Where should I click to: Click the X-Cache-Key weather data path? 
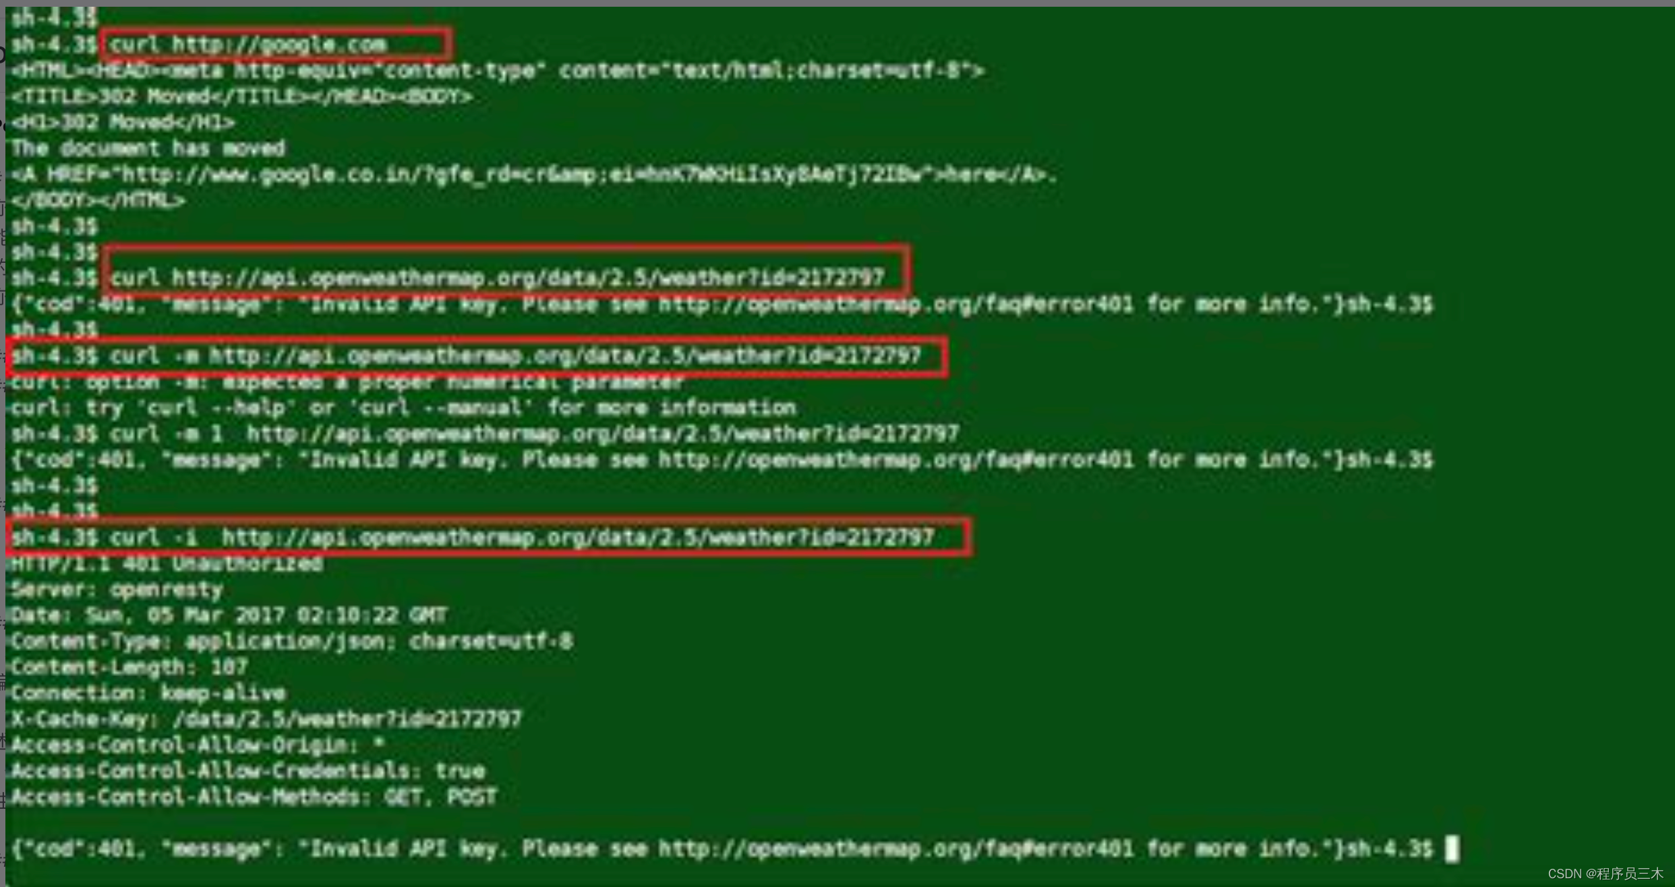click(332, 718)
